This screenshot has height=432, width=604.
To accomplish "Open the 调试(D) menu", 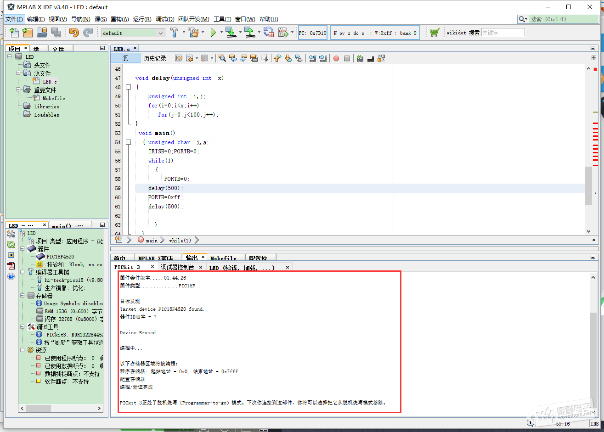I will 164,19.
